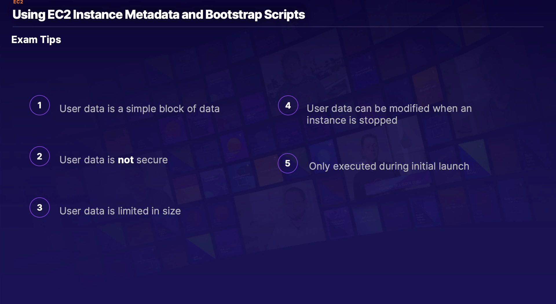Click the "Exam Tips" heading
Screen dimensions: 556x304
36,40
